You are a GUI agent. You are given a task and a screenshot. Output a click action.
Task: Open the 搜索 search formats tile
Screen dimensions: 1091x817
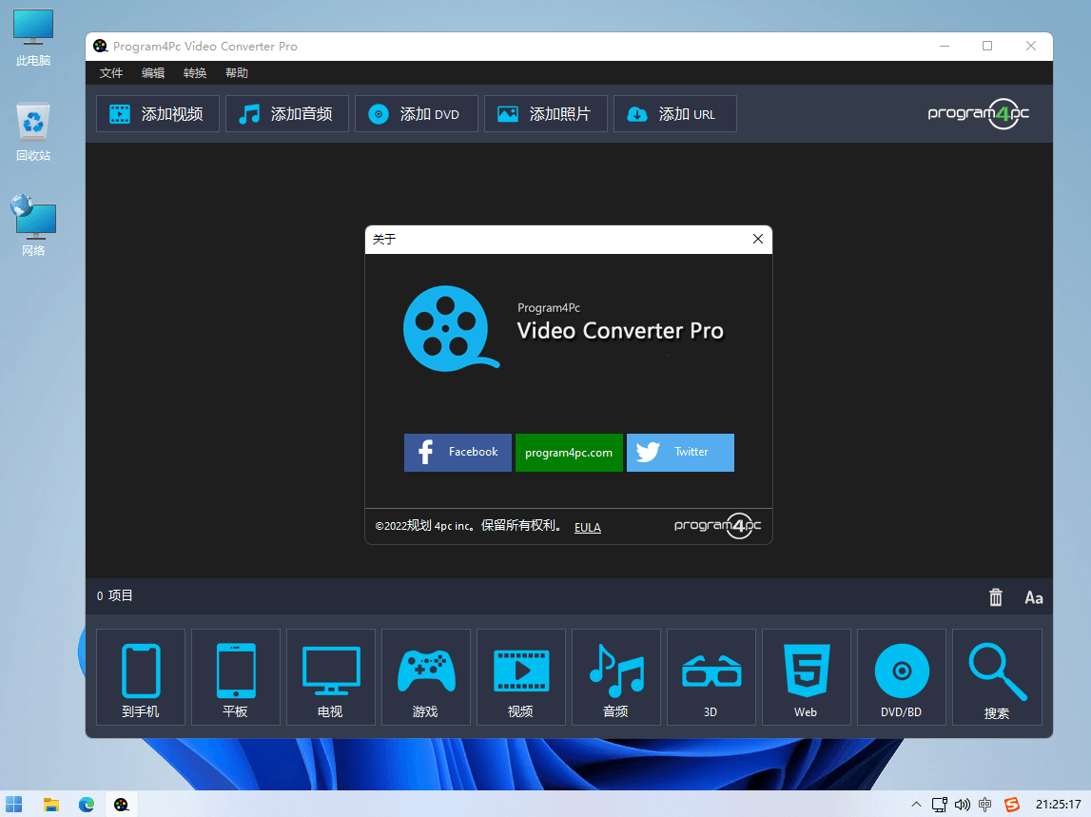pos(997,677)
